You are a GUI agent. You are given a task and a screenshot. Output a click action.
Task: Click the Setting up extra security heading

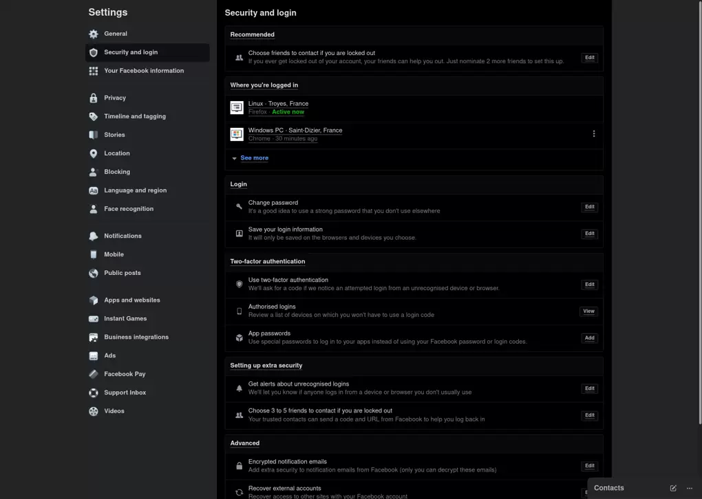click(x=266, y=365)
